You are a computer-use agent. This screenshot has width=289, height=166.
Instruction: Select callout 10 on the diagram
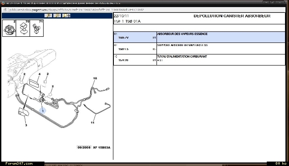click(95, 78)
